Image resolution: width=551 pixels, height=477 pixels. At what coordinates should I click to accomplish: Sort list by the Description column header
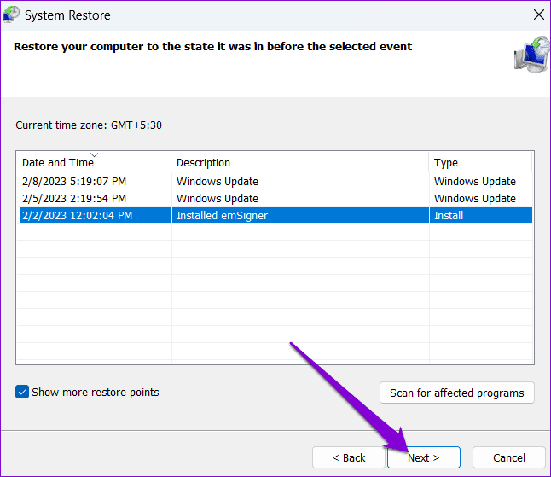(203, 163)
